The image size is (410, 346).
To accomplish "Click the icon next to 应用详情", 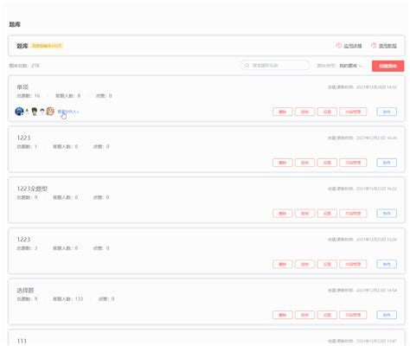I will click(x=339, y=46).
